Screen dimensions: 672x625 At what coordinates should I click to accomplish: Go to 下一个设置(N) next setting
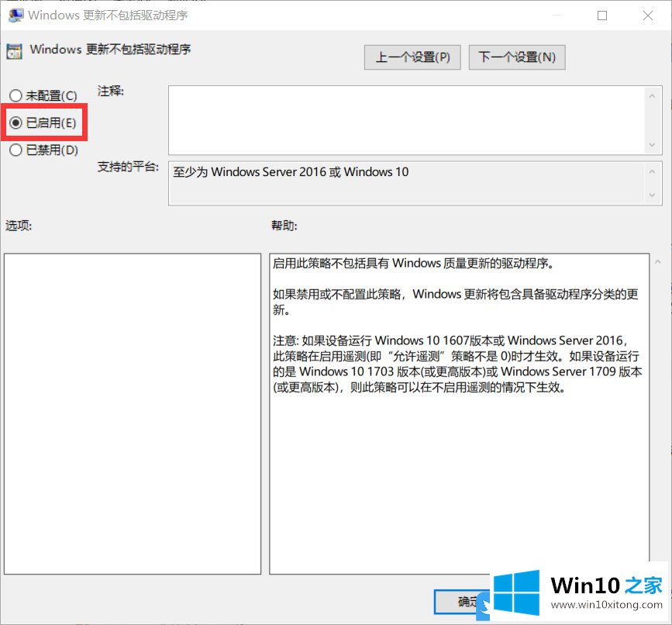(x=517, y=57)
